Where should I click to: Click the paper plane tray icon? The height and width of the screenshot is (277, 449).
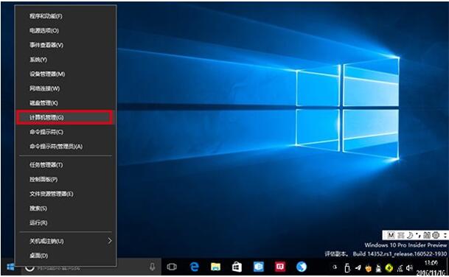pyautogui.click(x=358, y=268)
